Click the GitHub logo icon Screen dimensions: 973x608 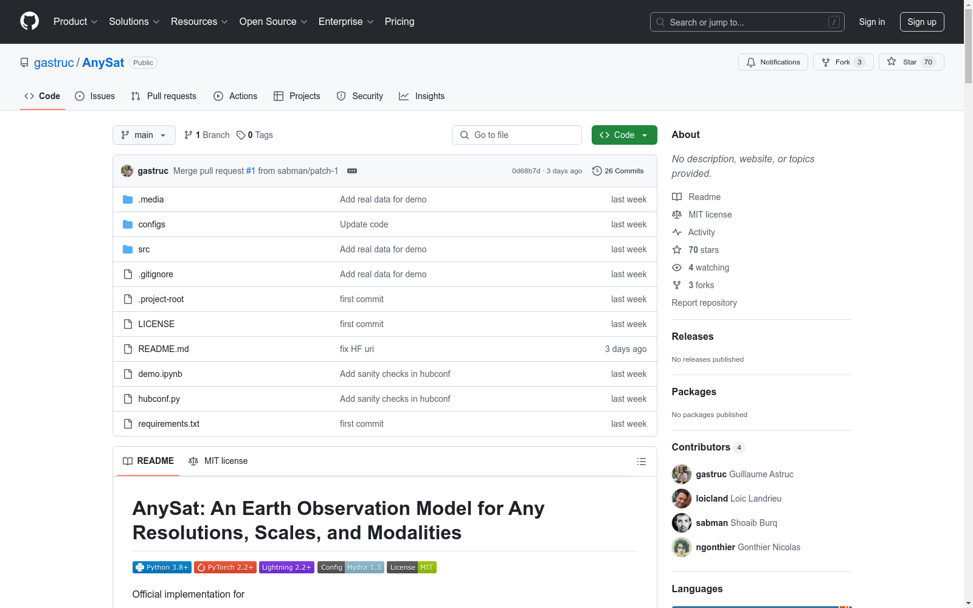[x=29, y=21]
